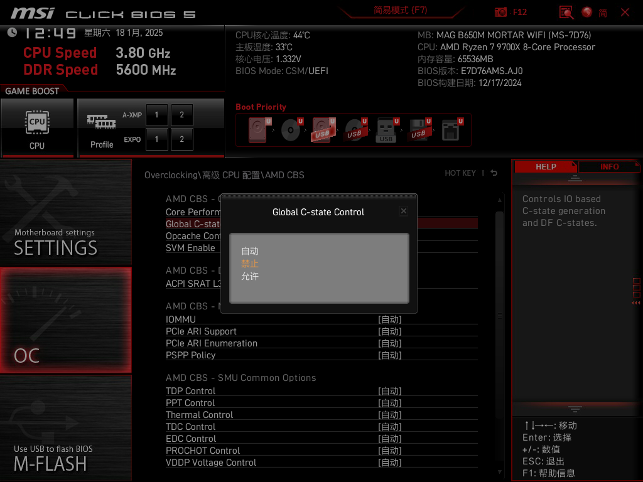Click the scroll-down arrow of settings list
Screen dimensions: 643x482
tap(499, 472)
